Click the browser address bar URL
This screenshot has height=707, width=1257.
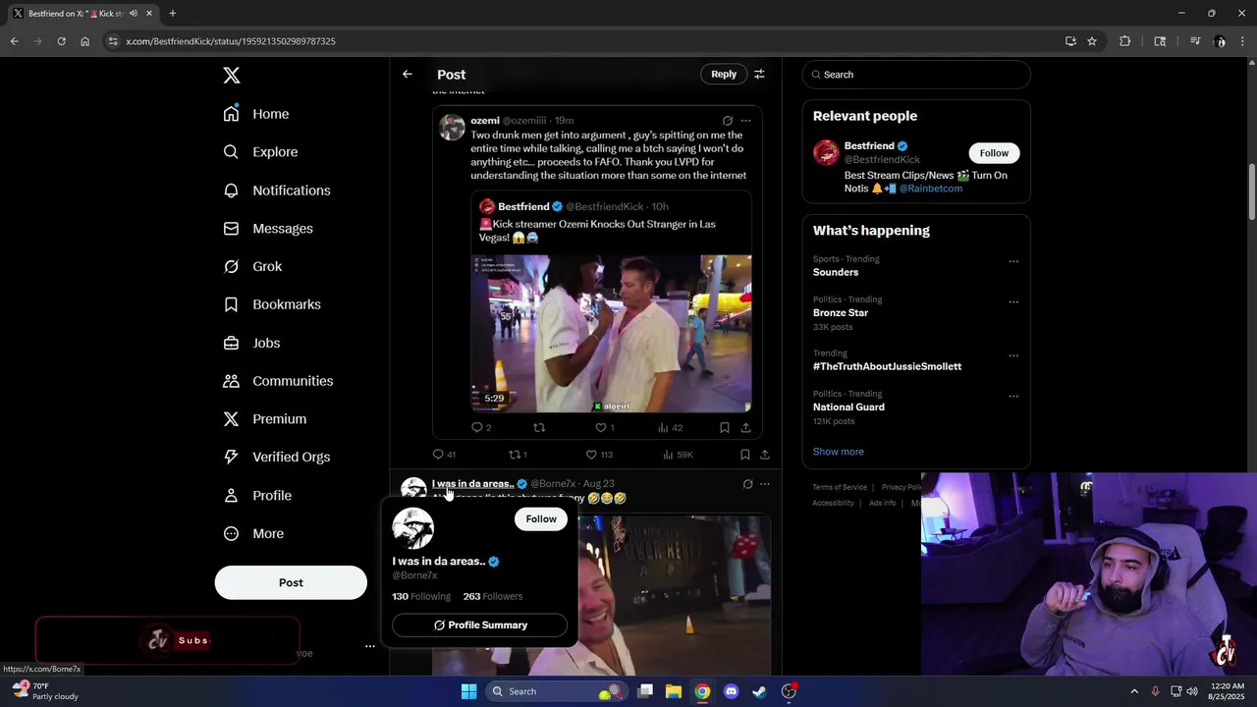point(231,41)
